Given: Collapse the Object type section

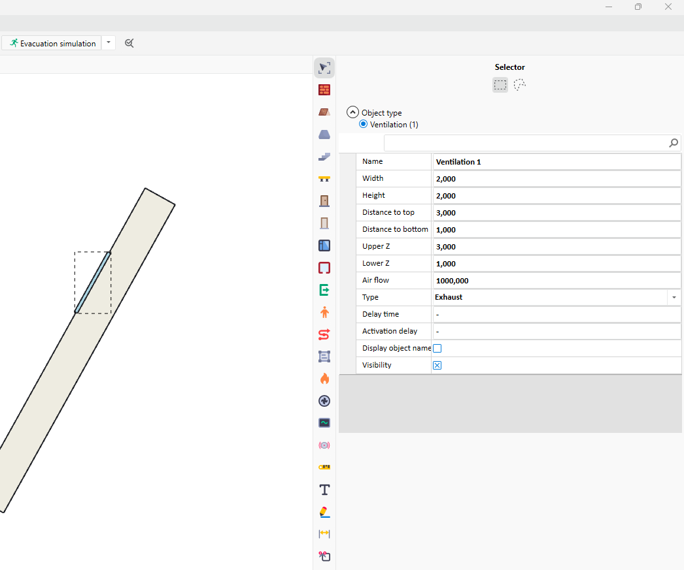Looking at the screenshot, I should [x=352, y=112].
